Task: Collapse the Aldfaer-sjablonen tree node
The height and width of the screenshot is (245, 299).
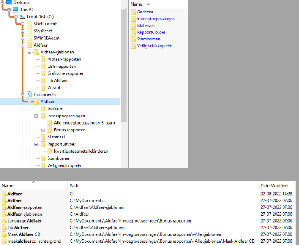Action: [x=29, y=52]
